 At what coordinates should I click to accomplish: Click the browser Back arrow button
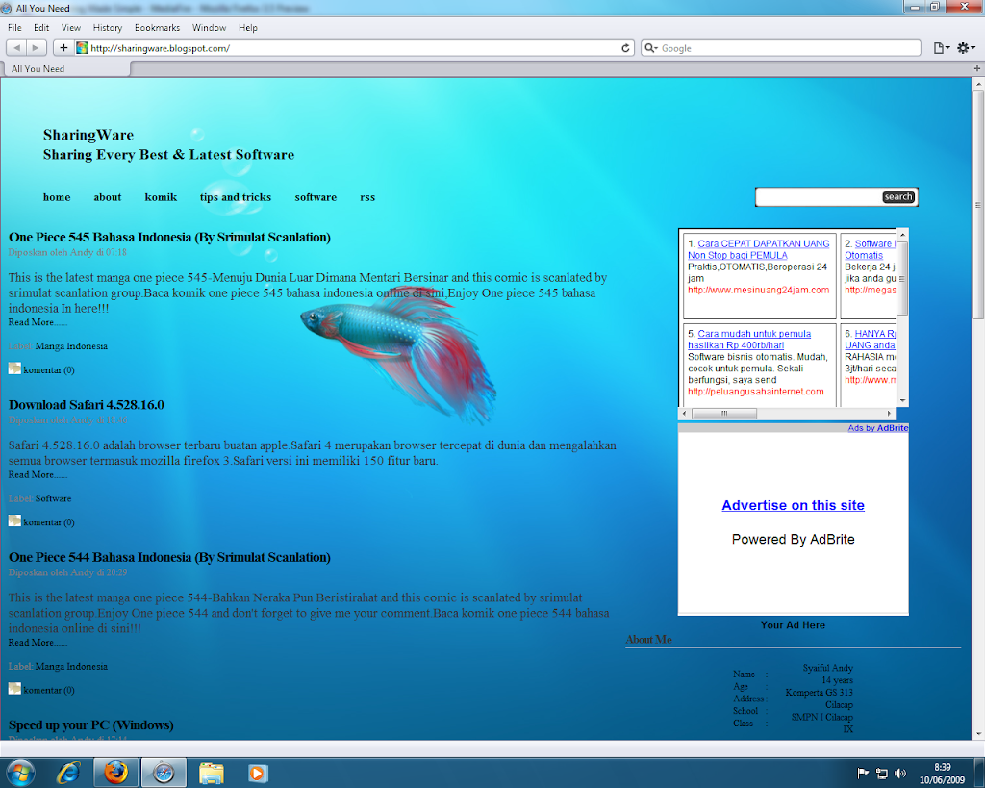tap(16, 48)
